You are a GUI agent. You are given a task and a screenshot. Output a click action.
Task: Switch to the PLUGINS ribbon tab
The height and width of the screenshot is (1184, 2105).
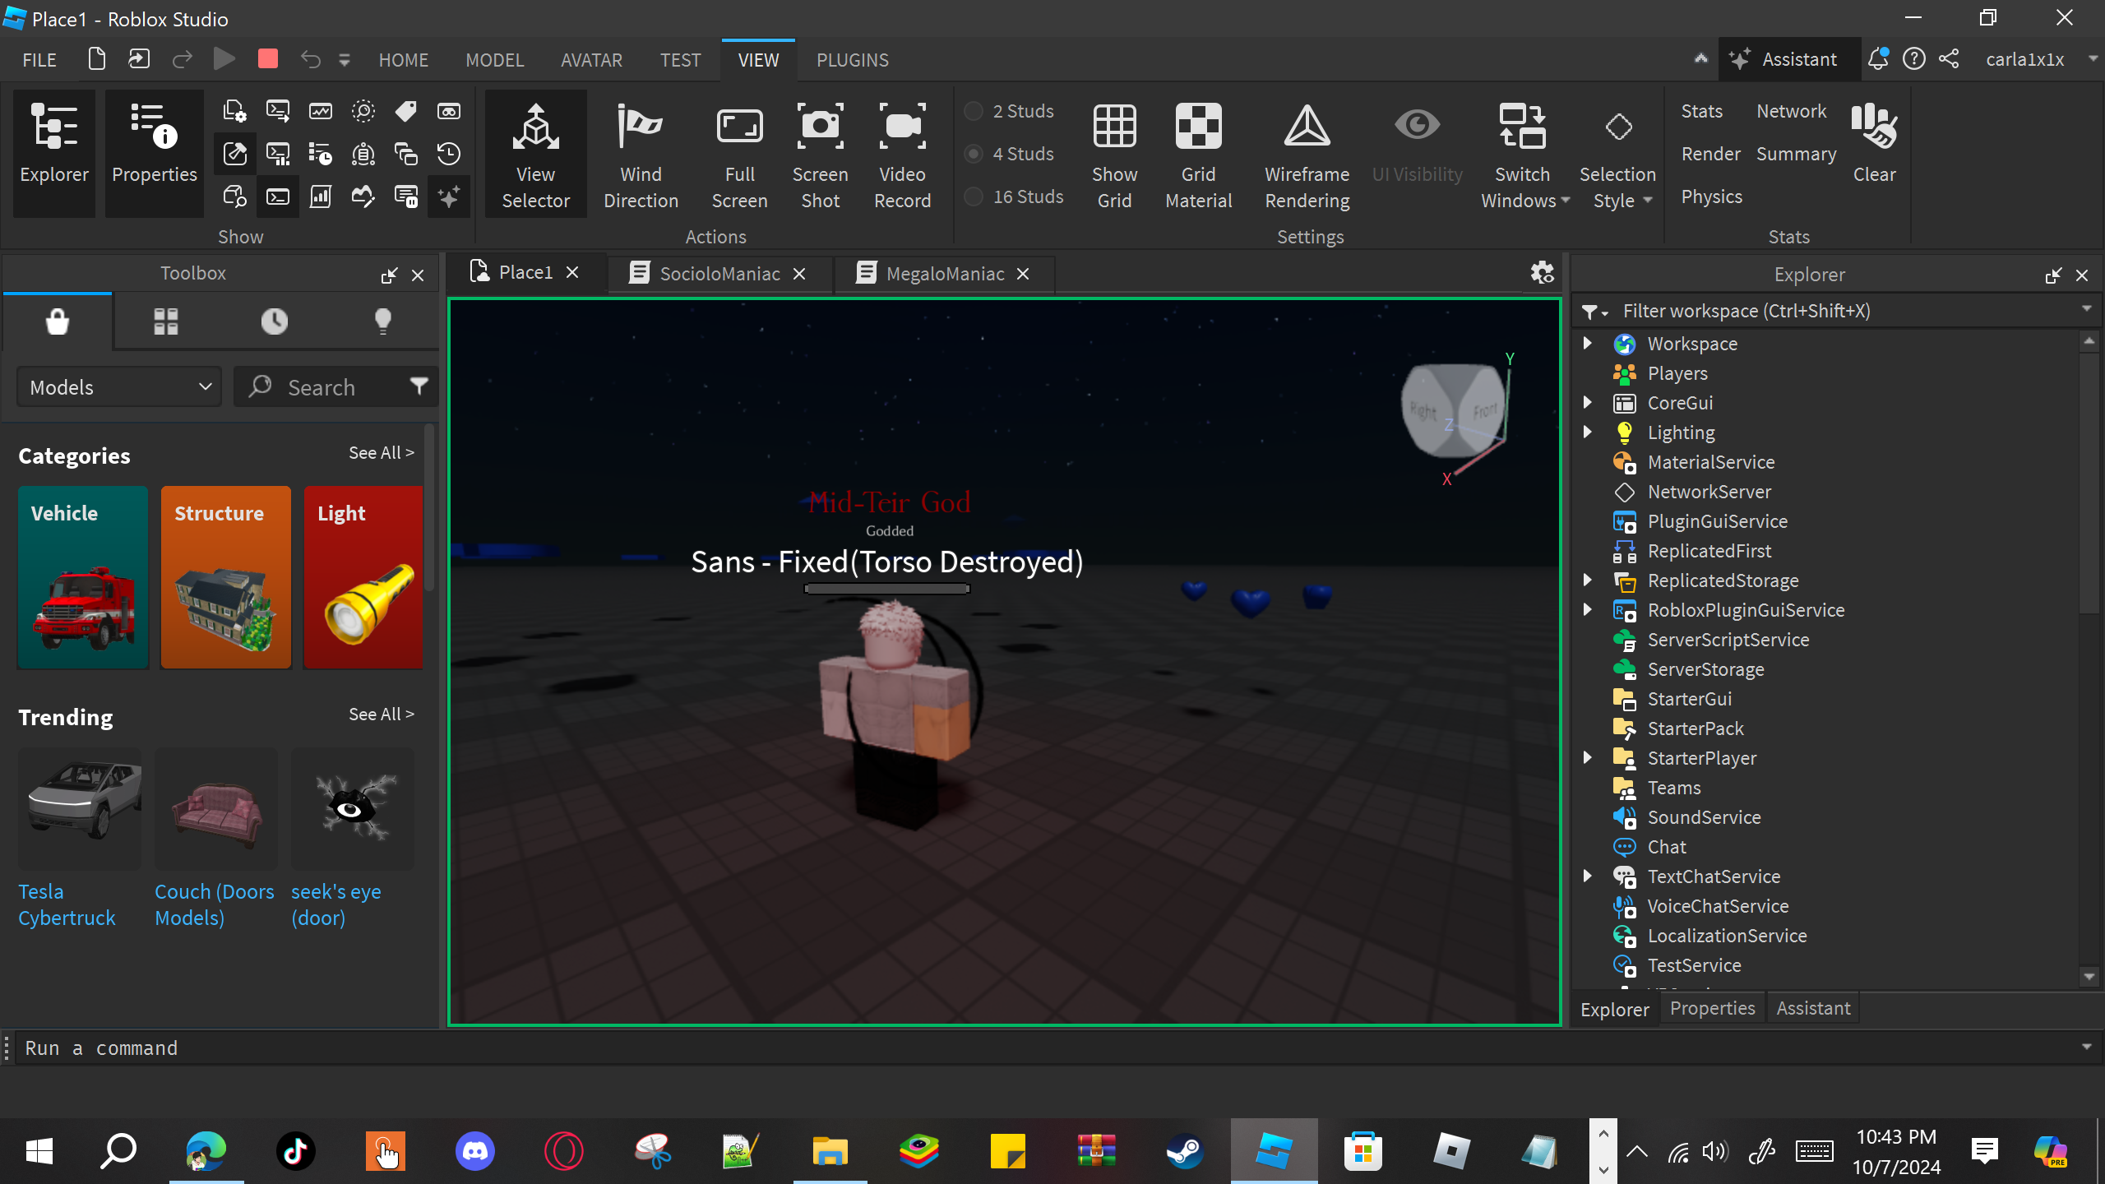pos(852,60)
